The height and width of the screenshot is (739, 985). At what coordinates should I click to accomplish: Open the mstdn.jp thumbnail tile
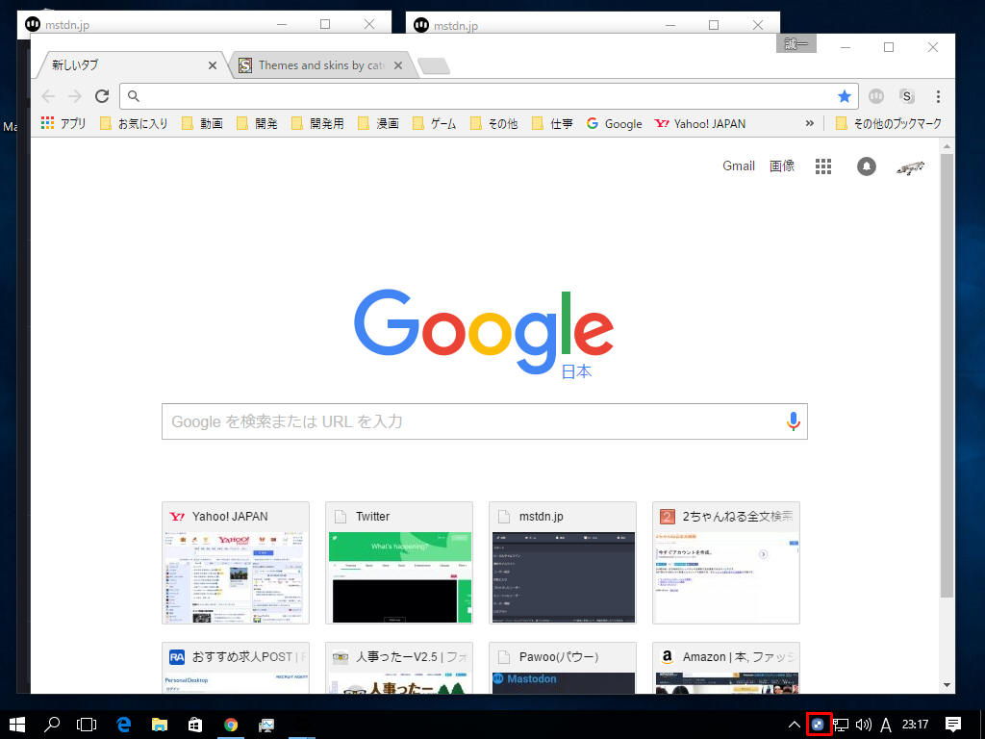[562, 562]
